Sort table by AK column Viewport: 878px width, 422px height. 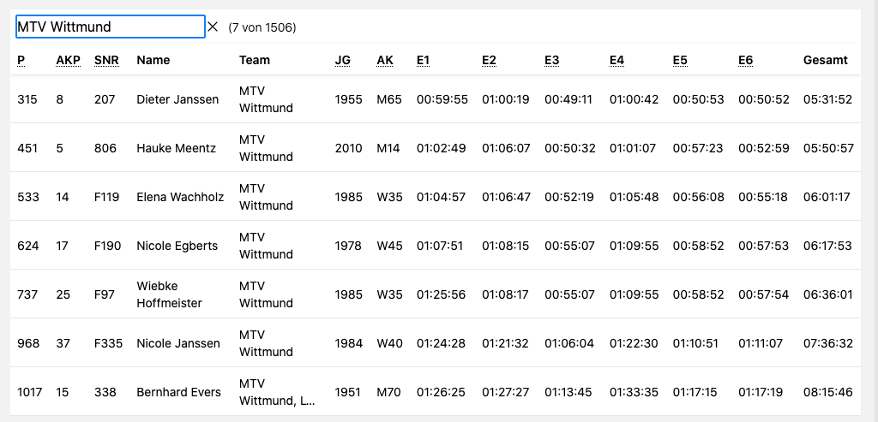(x=385, y=60)
